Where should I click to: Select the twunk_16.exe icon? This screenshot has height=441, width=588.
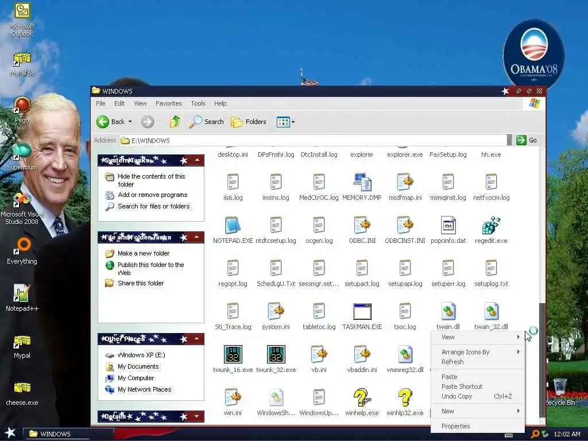pos(233,354)
